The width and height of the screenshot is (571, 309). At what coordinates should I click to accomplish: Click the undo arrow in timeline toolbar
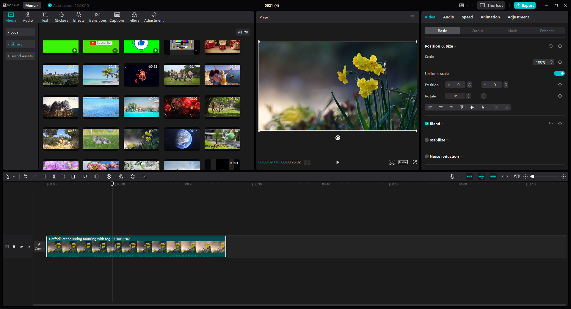(x=26, y=176)
